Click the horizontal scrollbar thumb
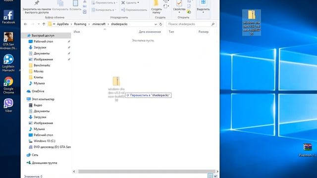This screenshot has height=178, width=317. point(147,172)
